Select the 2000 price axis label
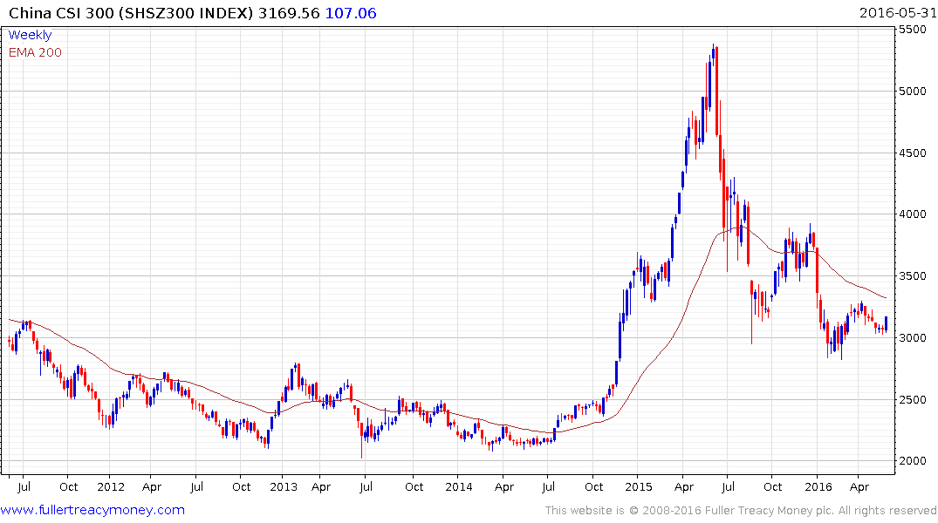Viewport: 938px width, 523px height. click(x=913, y=461)
